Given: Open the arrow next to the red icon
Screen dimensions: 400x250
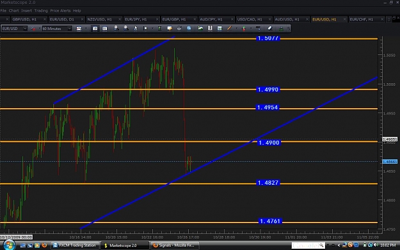Looking at the screenshot, I should point(39,29).
